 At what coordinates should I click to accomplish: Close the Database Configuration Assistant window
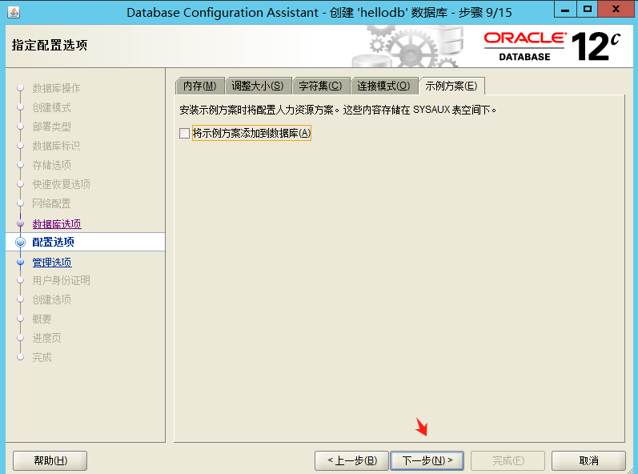click(616, 9)
